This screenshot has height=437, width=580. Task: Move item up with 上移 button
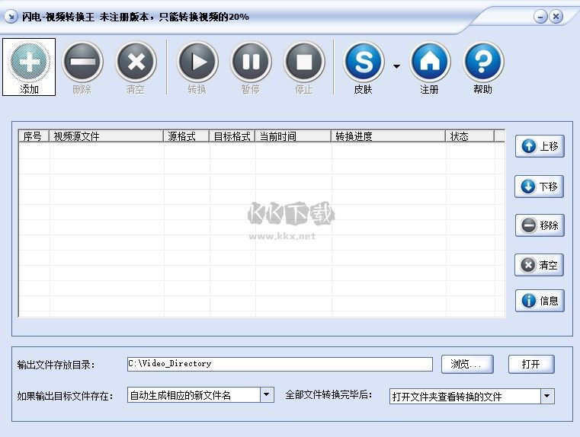tap(540, 146)
